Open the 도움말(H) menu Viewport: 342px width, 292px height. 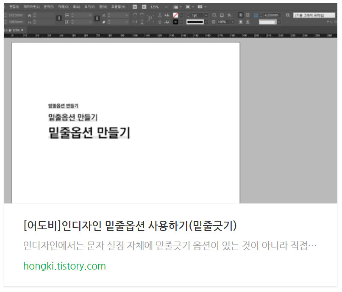pos(118,7)
